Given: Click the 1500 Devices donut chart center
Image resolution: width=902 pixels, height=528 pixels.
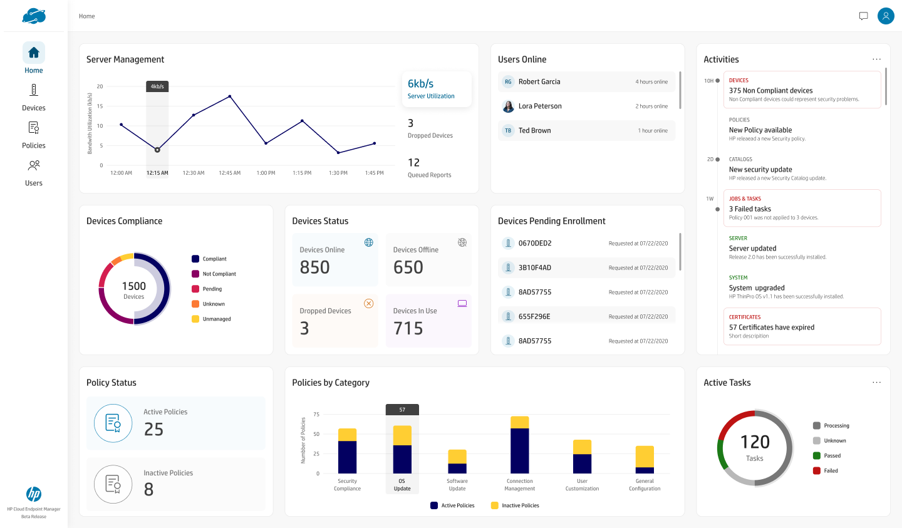Looking at the screenshot, I should tap(134, 289).
